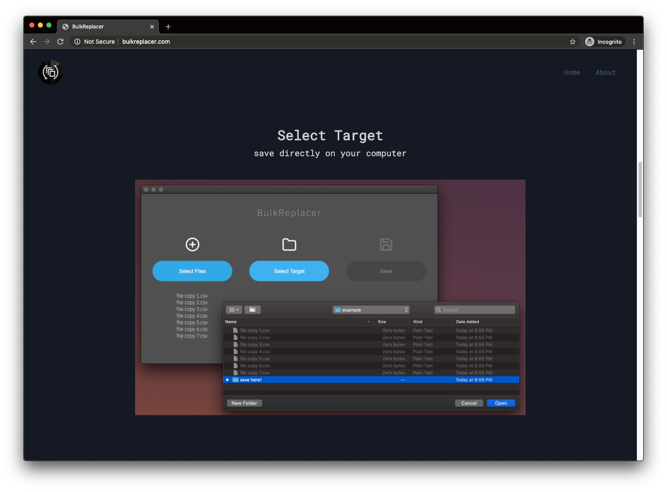Click the forward navigation arrow
The height and width of the screenshot is (492, 667).
pos(47,42)
